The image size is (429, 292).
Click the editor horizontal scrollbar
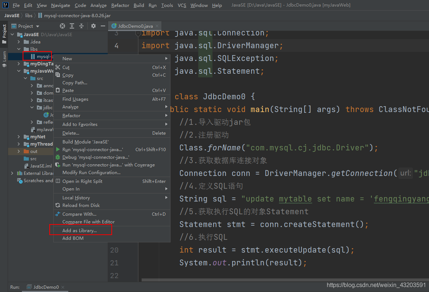(284, 280)
